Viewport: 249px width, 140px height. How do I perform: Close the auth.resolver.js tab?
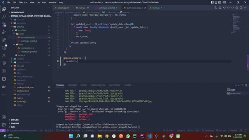pos(145,8)
